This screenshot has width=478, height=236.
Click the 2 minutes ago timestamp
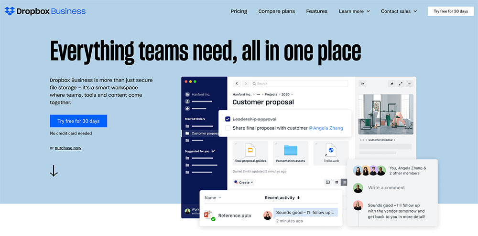click(290, 221)
